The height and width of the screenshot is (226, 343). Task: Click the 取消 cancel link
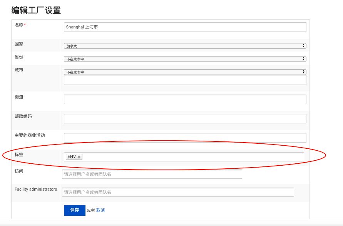click(x=100, y=210)
